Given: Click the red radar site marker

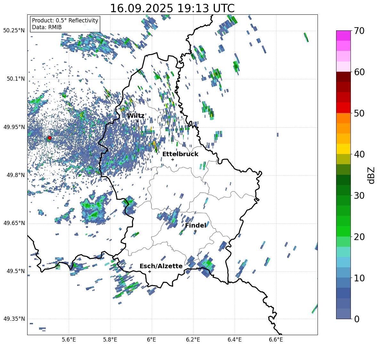Looking at the screenshot, I should 50,138.
